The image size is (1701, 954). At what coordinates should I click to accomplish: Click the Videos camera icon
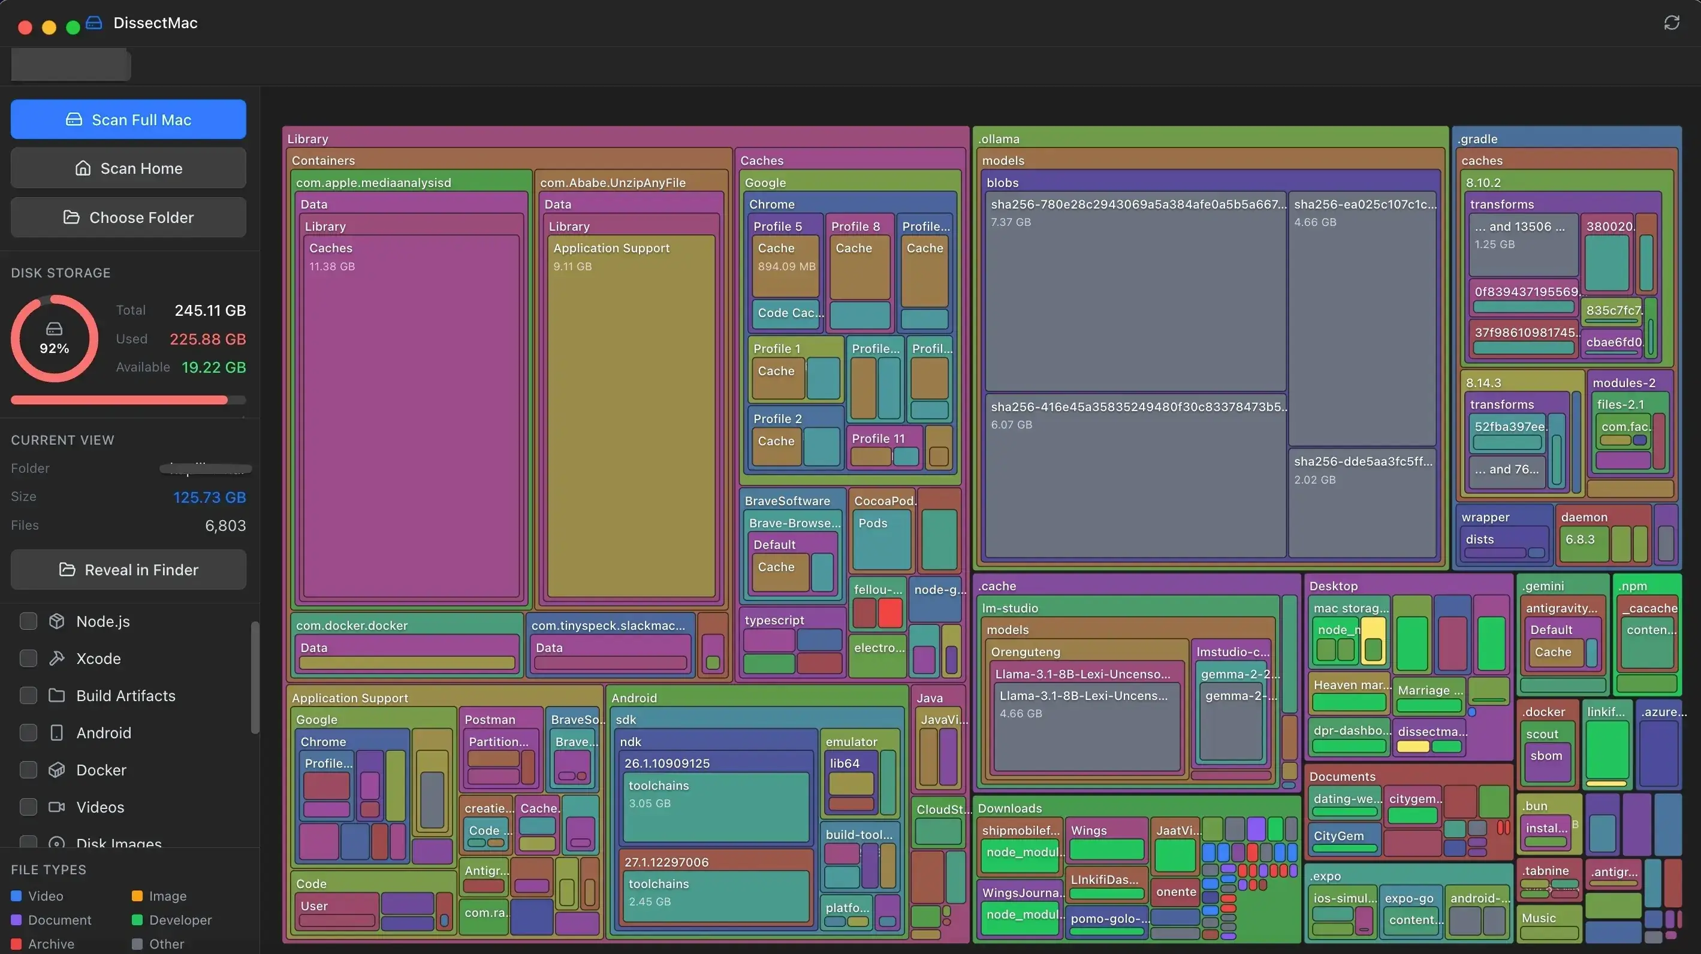click(x=58, y=807)
